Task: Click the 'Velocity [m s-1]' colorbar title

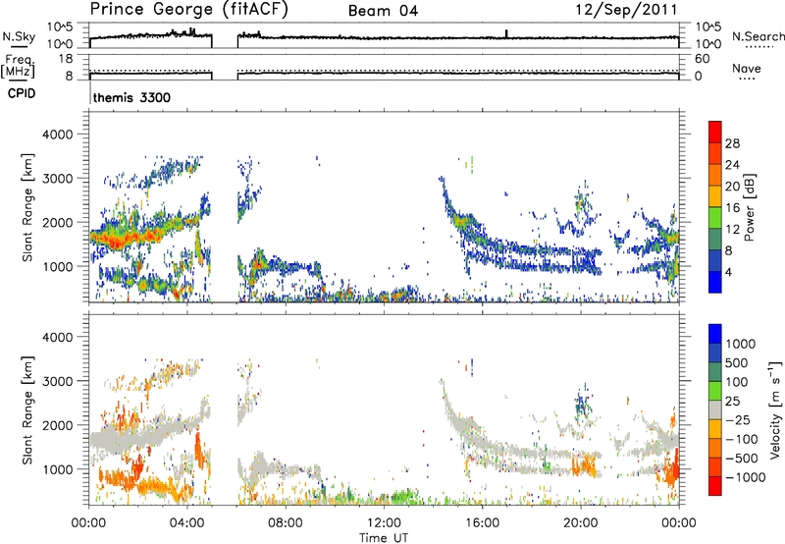Action: pyautogui.click(x=775, y=409)
